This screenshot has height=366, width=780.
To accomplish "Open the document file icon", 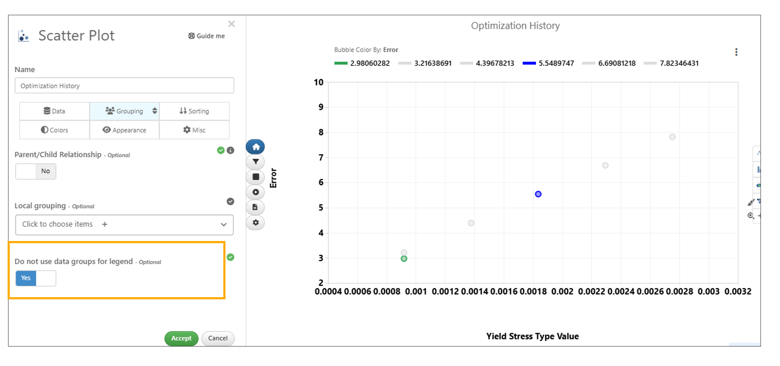I will 255,207.
